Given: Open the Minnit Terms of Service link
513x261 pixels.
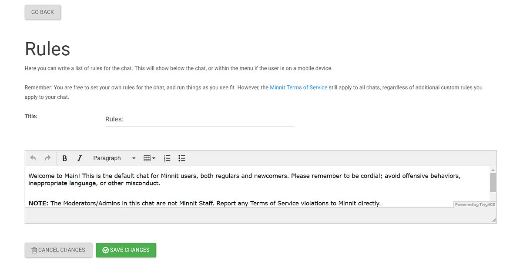Looking at the screenshot, I should [298, 87].
